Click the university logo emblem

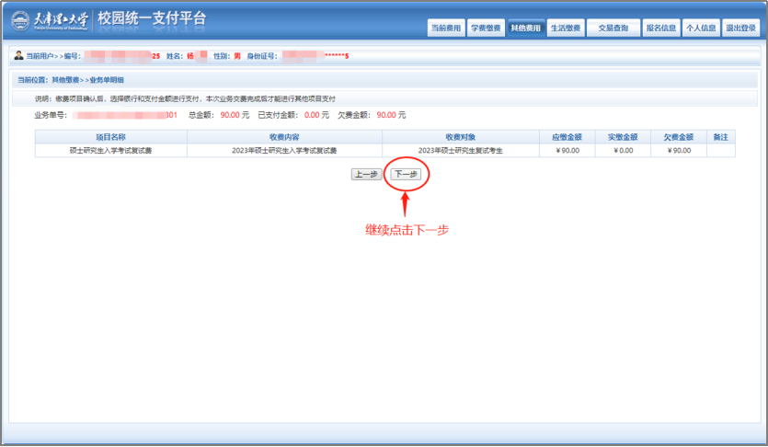click(20, 20)
